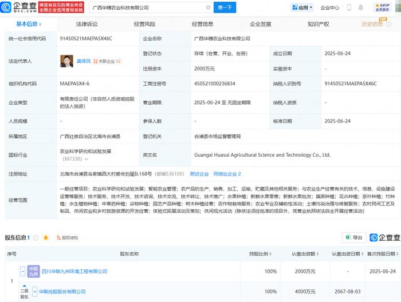
Task: Switch to 企业发展 tab
Action: [260, 24]
